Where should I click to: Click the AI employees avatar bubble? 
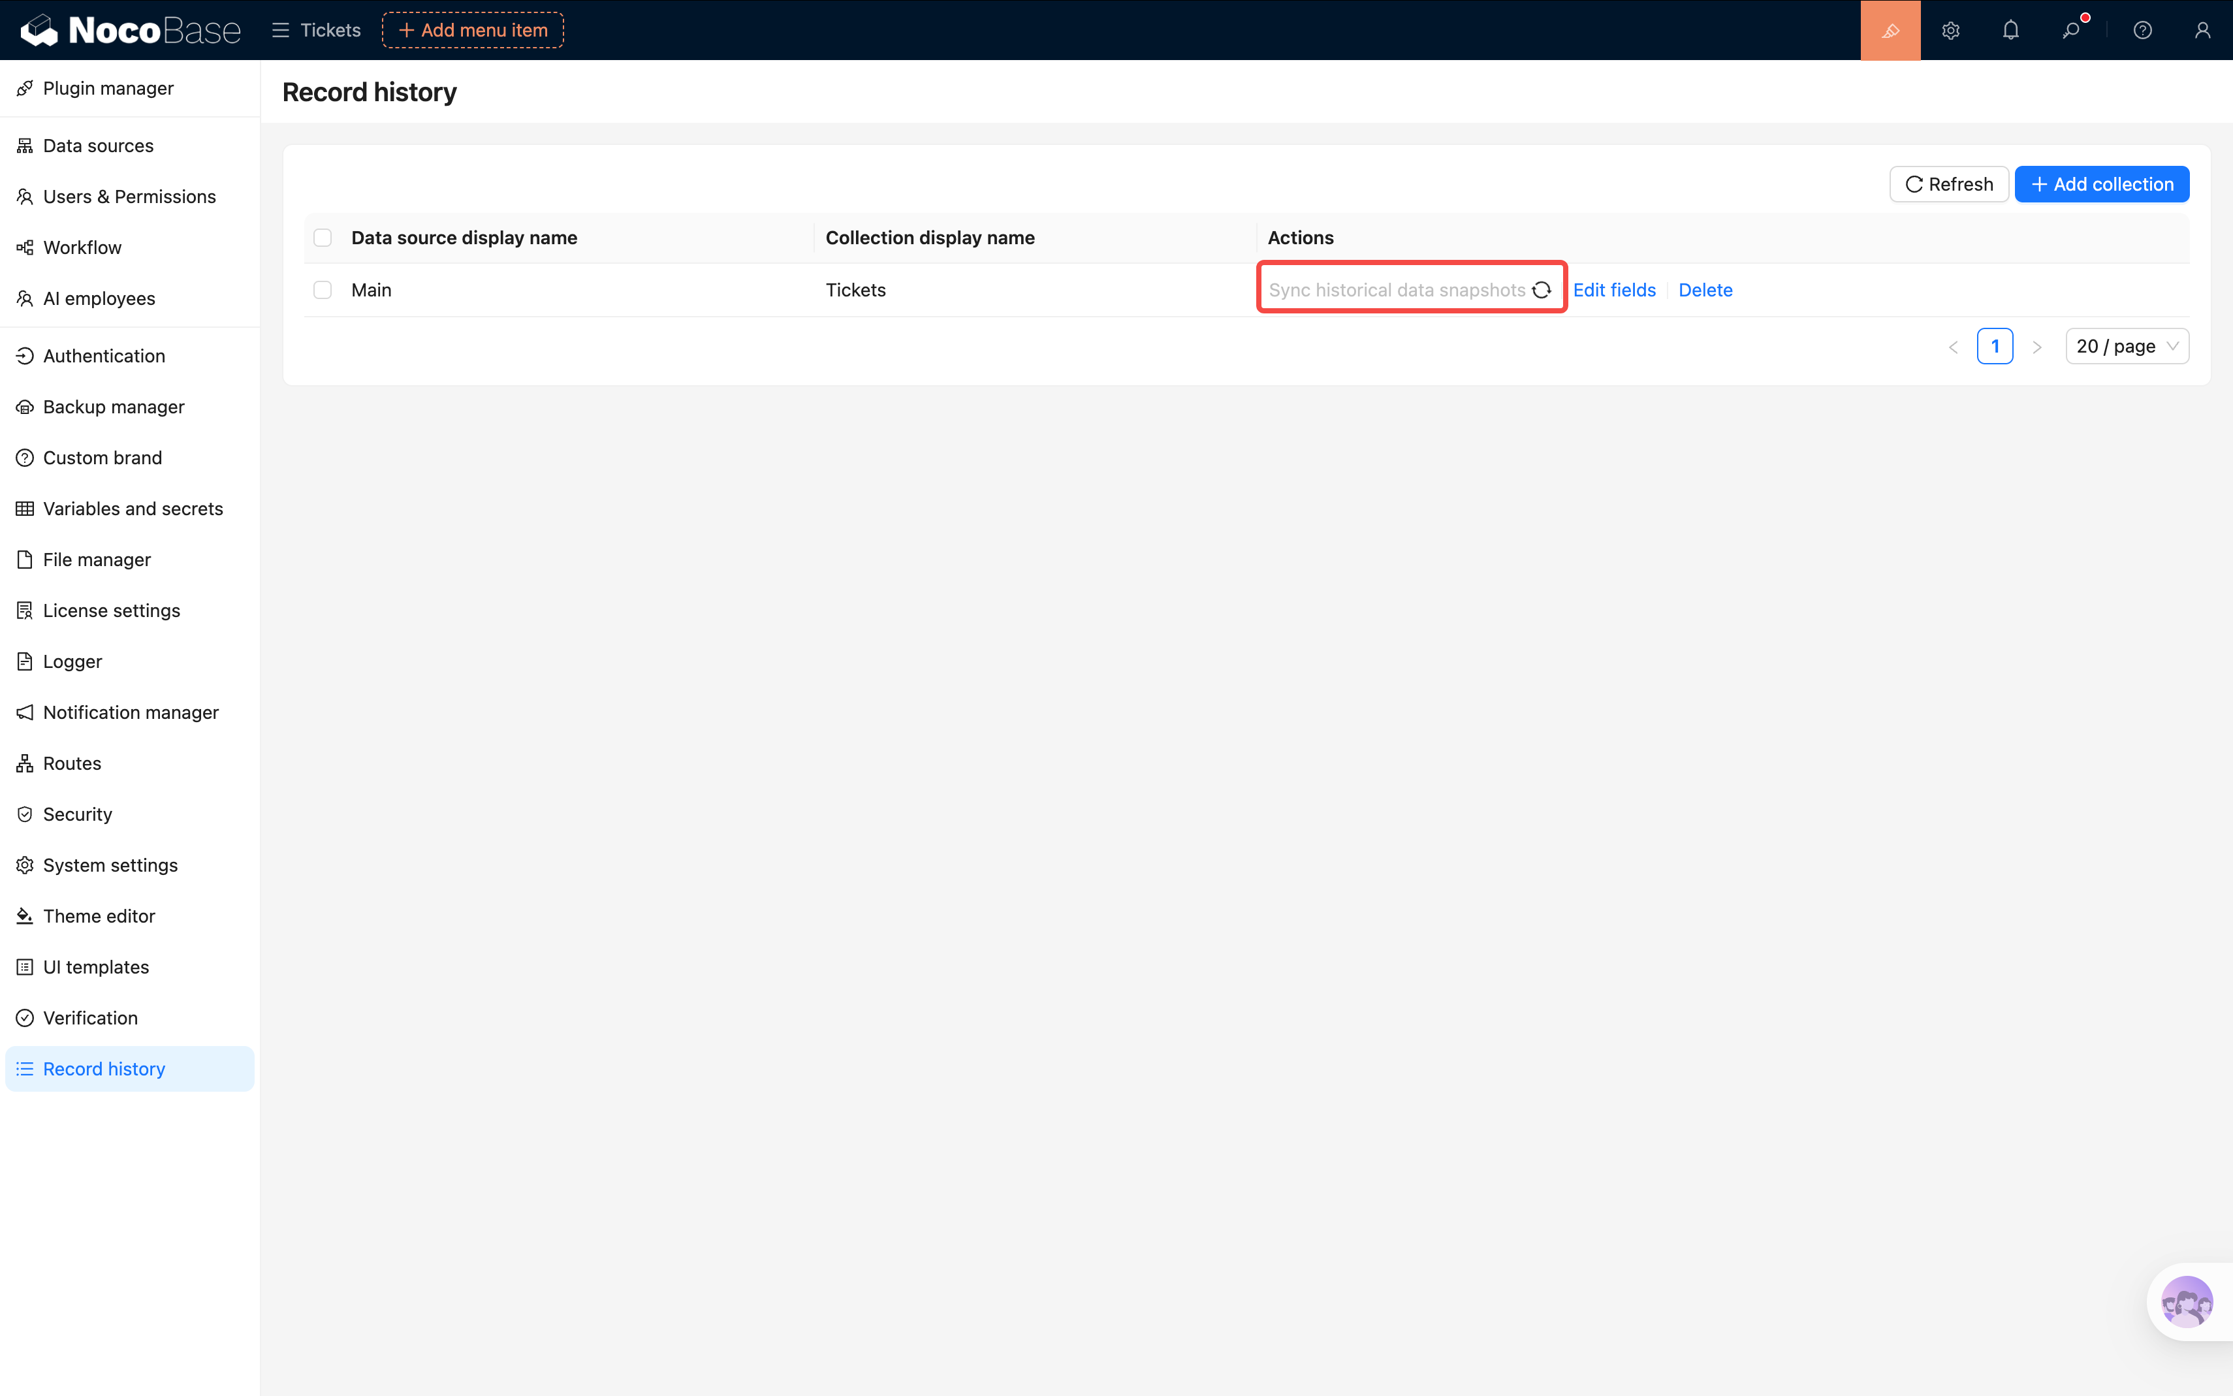[x=2186, y=1302]
